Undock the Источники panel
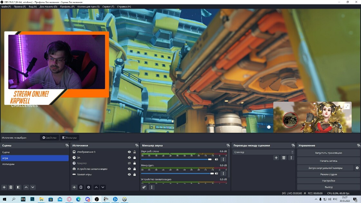 (x=137, y=145)
